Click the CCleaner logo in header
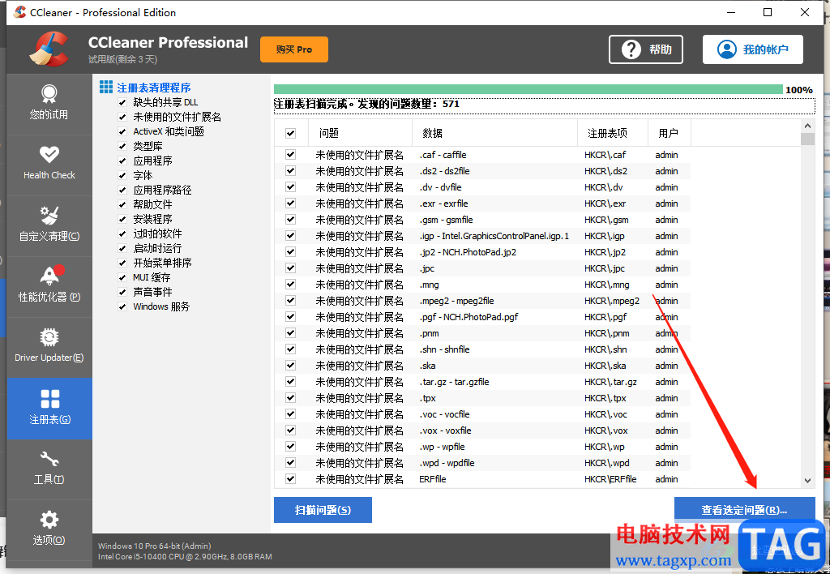The image size is (830, 574). [x=49, y=49]
